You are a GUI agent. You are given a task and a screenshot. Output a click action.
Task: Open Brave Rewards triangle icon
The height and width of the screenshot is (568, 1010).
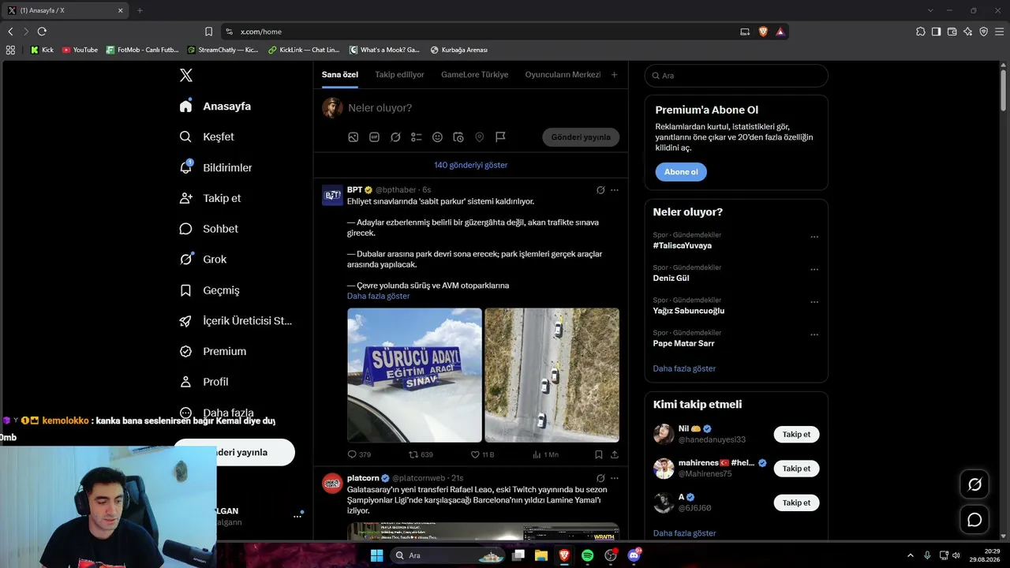coord(780,32)
